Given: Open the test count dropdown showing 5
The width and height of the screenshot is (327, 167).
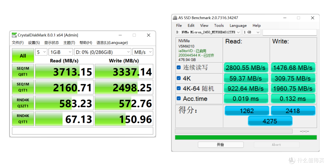Looking at the screenshot, I should [x=41, y=52].
